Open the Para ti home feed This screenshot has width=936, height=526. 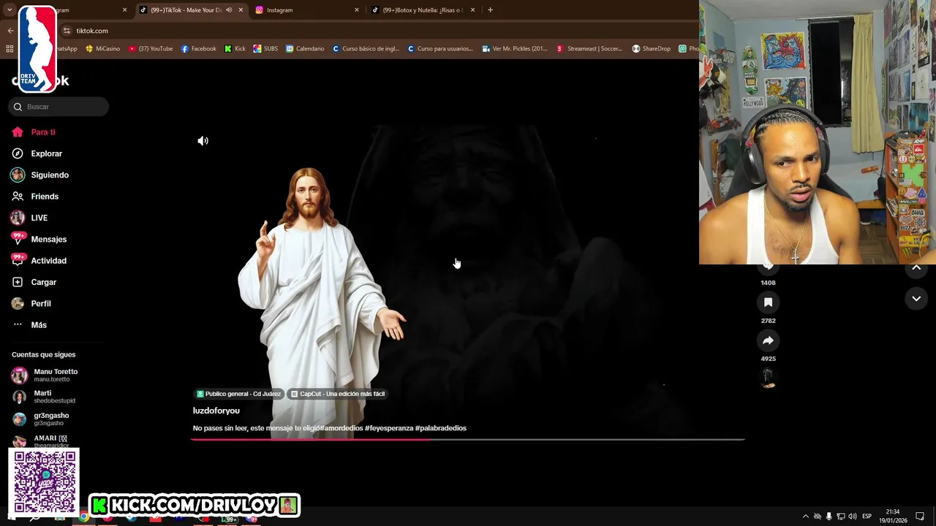[34, 132]
